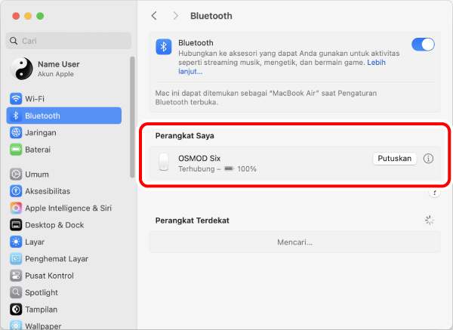Select the Pusat Kontrol icon
The image size is (453, 330).
click(x=16, y=276)
